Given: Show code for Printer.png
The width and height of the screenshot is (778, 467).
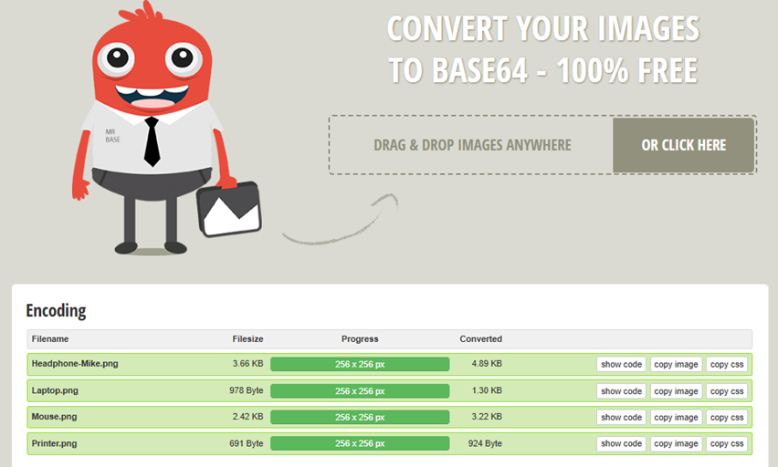Looking at the screenshot, I should (x=622, y=443).
